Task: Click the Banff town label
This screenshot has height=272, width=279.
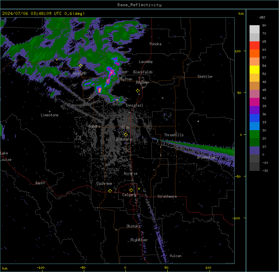Action: (40, 183)
